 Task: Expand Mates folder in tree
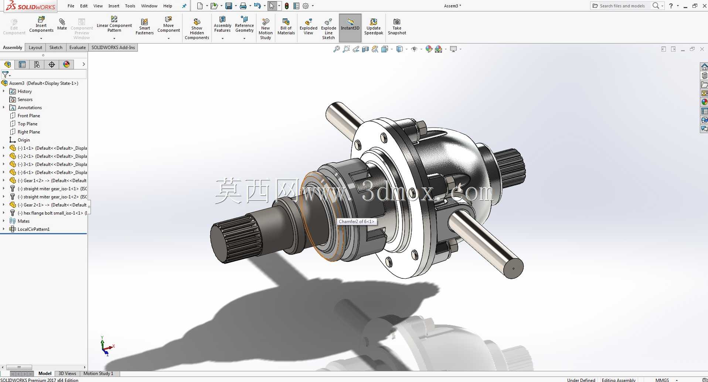pyautogui.click(x=4, y=221)
